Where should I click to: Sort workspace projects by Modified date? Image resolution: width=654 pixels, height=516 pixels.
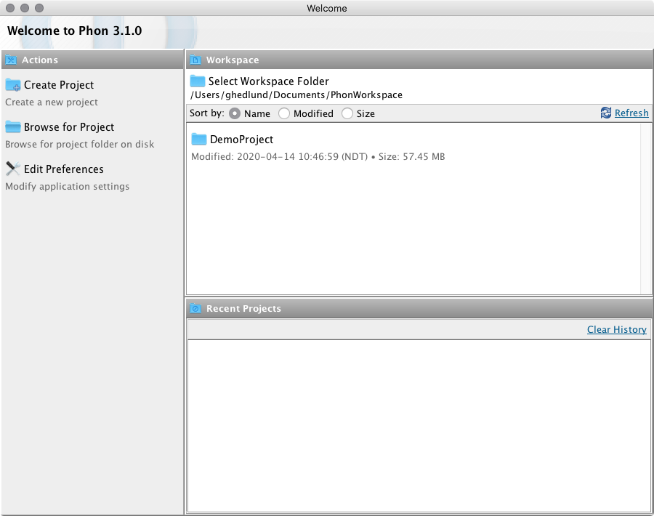pyautogui.click(x=284, y=113)
